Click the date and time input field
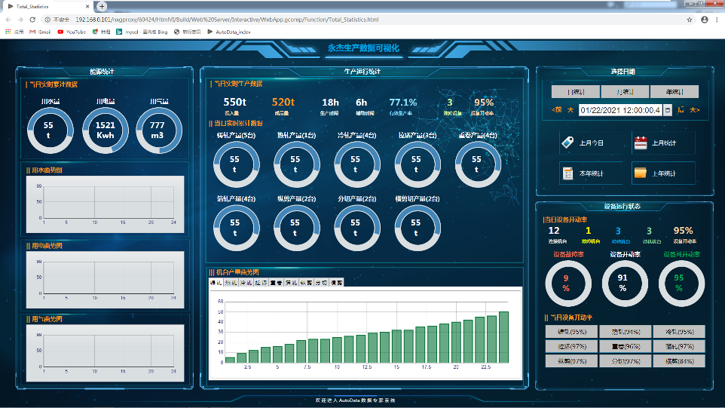725x408 pixels. (x=619, y=110)
